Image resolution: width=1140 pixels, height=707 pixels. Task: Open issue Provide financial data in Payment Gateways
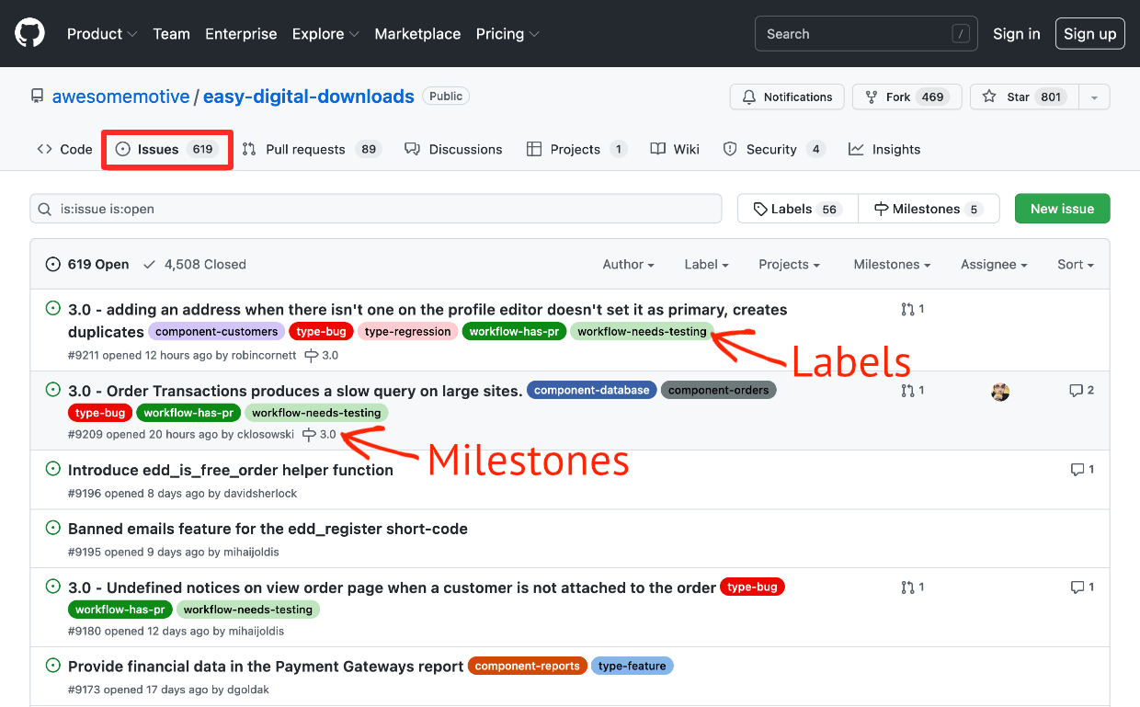coord(266,667)
